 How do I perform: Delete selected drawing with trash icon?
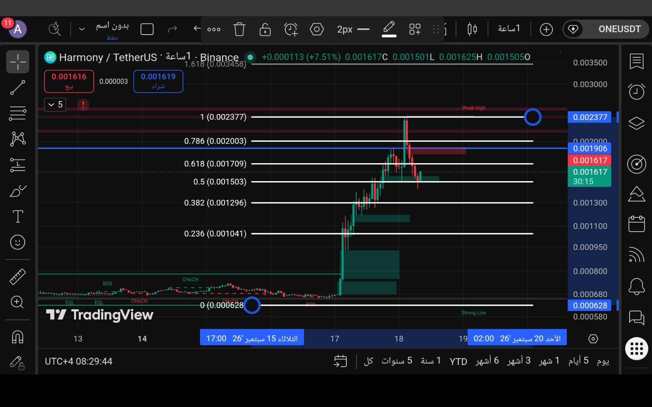[x=239, y=29]
